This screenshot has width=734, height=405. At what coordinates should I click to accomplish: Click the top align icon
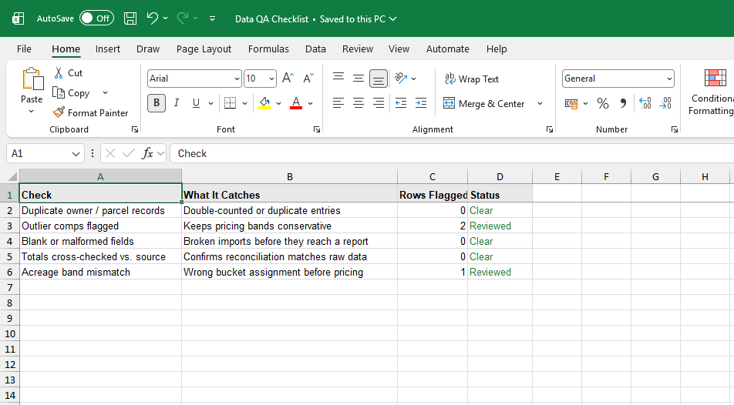[338, 78]
